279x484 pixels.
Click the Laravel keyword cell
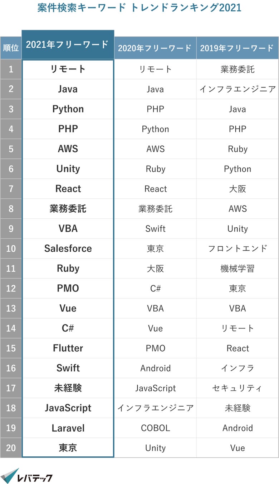68,428
